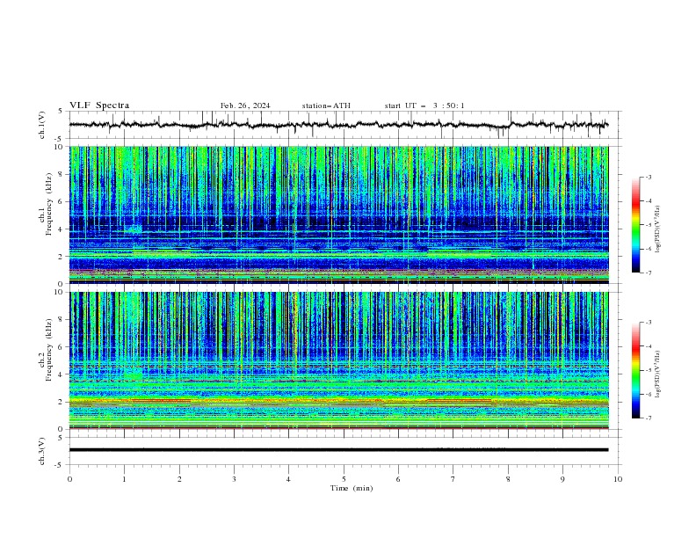The width and height of the screenshot is (696, 538).
Task: Click the ch.1 Frequency (kHz) axis label
Action: pyautogui.click(x=46, y=202)
